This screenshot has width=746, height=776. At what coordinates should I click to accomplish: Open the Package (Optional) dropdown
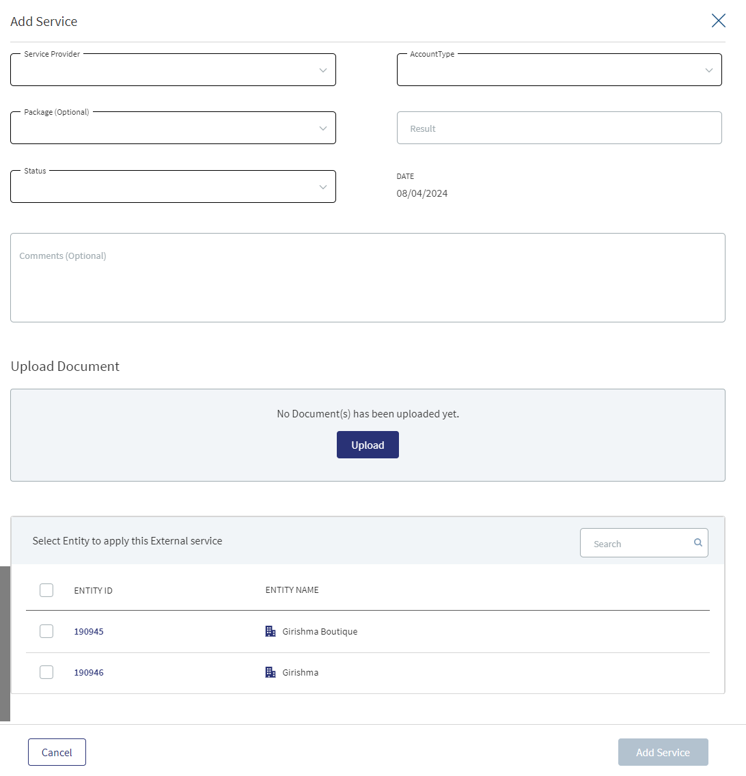pos(174,128)
